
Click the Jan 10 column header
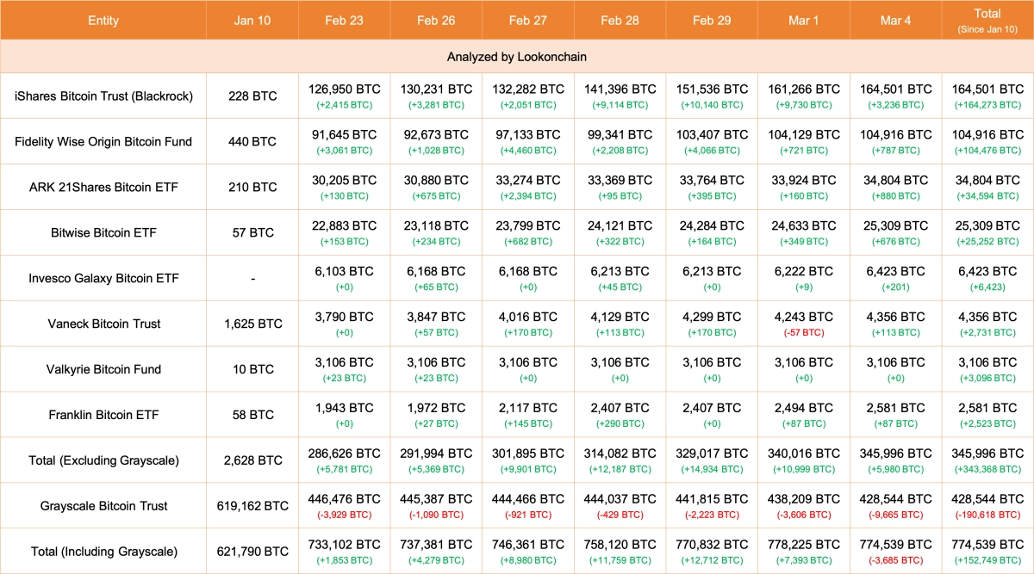click(252, 20)
